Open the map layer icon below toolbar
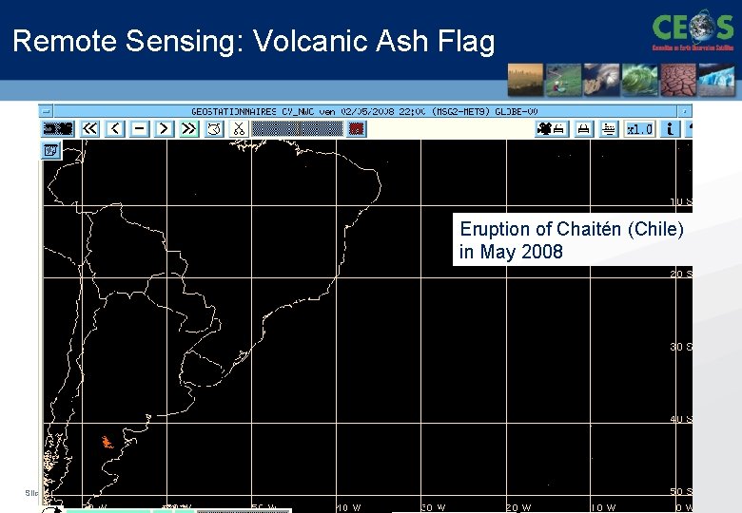This screenshot has height=513, width=742. tap(51, 150)
